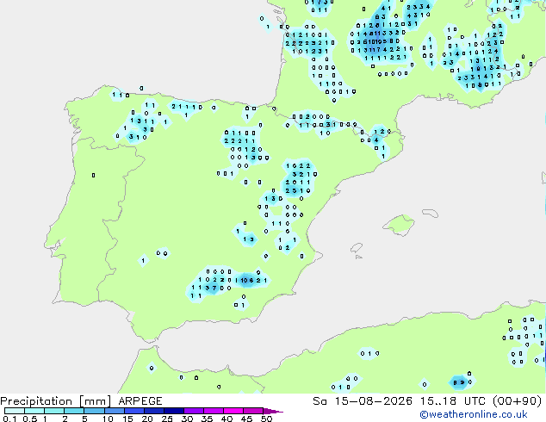The height and width of the screenshot is (422, 546).
Task: Click the Mallorca island outline on map
Action: point(399,226)
